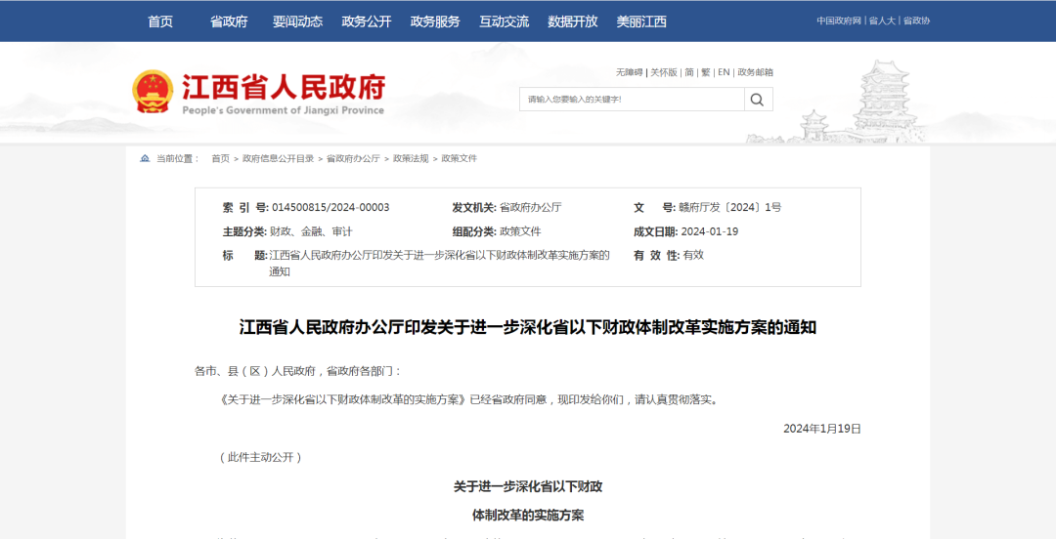Visit the 中国政府网 link
Viewport: 1056px width, 539px height.
pyautogui.click(x=839, y=21)
